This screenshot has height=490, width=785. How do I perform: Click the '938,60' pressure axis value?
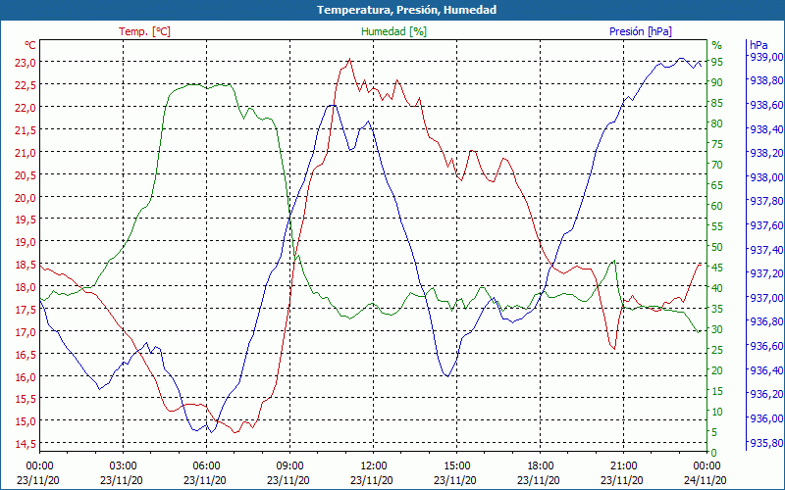click(766, 105)
